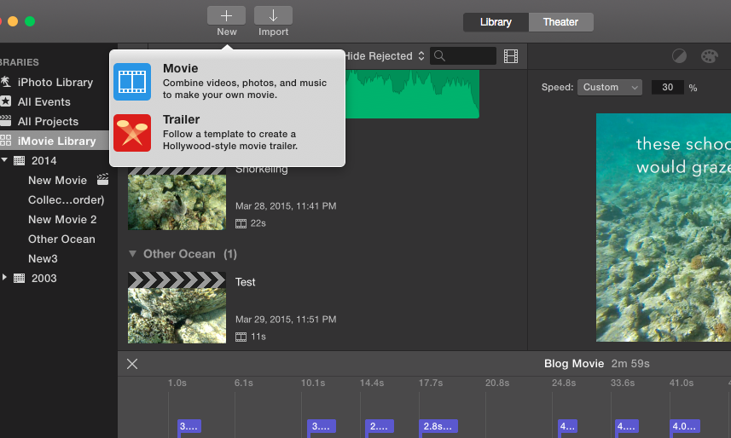Click the 6.1s timeline ruler mark
Image resolution: width=731 pixels, height=438 pixels.
point(243,383)
